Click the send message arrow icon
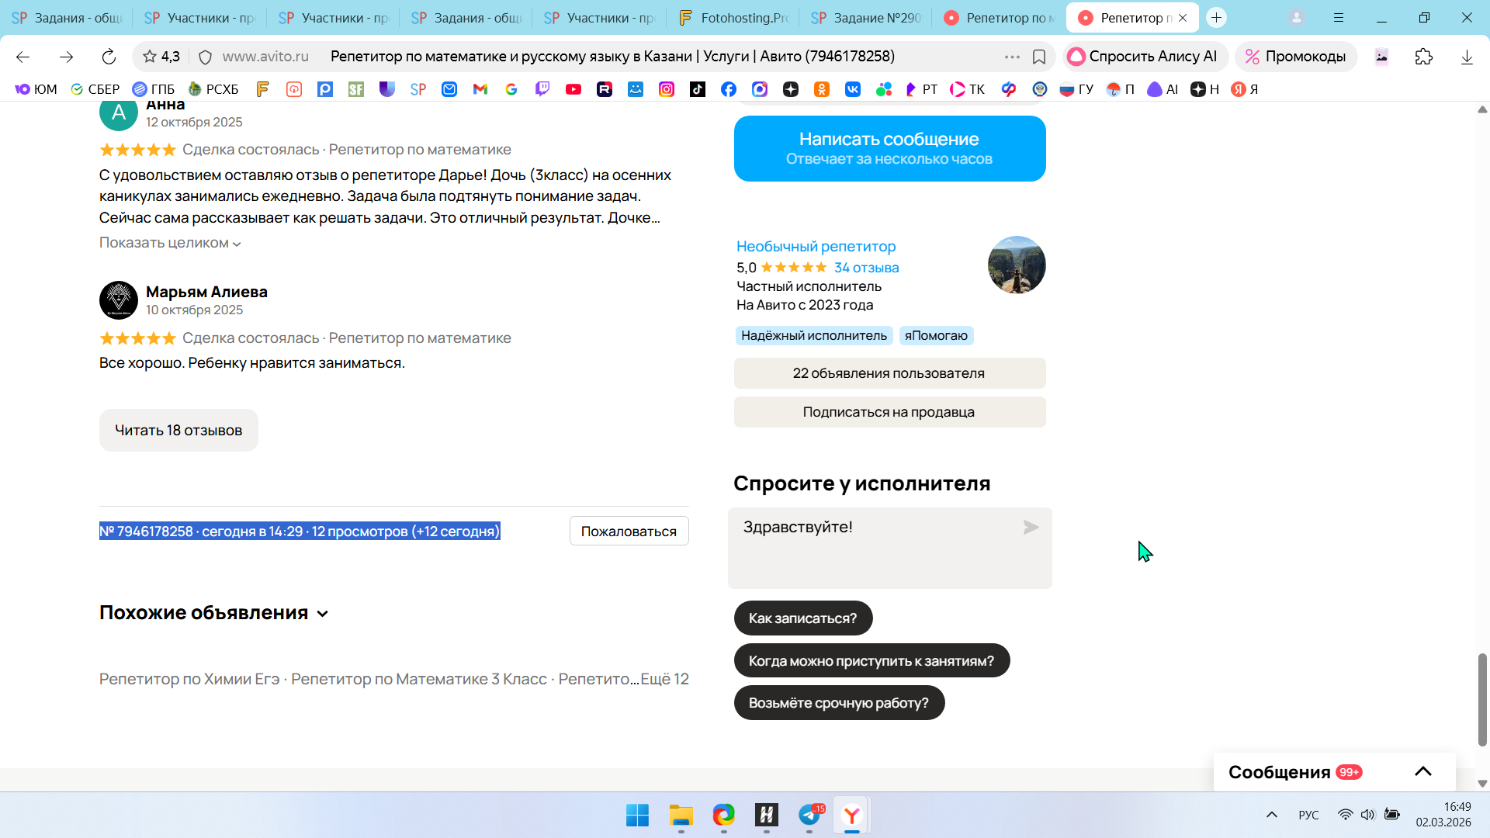Image resolution: width=1490 pixels, height=838 pixels. tap(1031, 528)
